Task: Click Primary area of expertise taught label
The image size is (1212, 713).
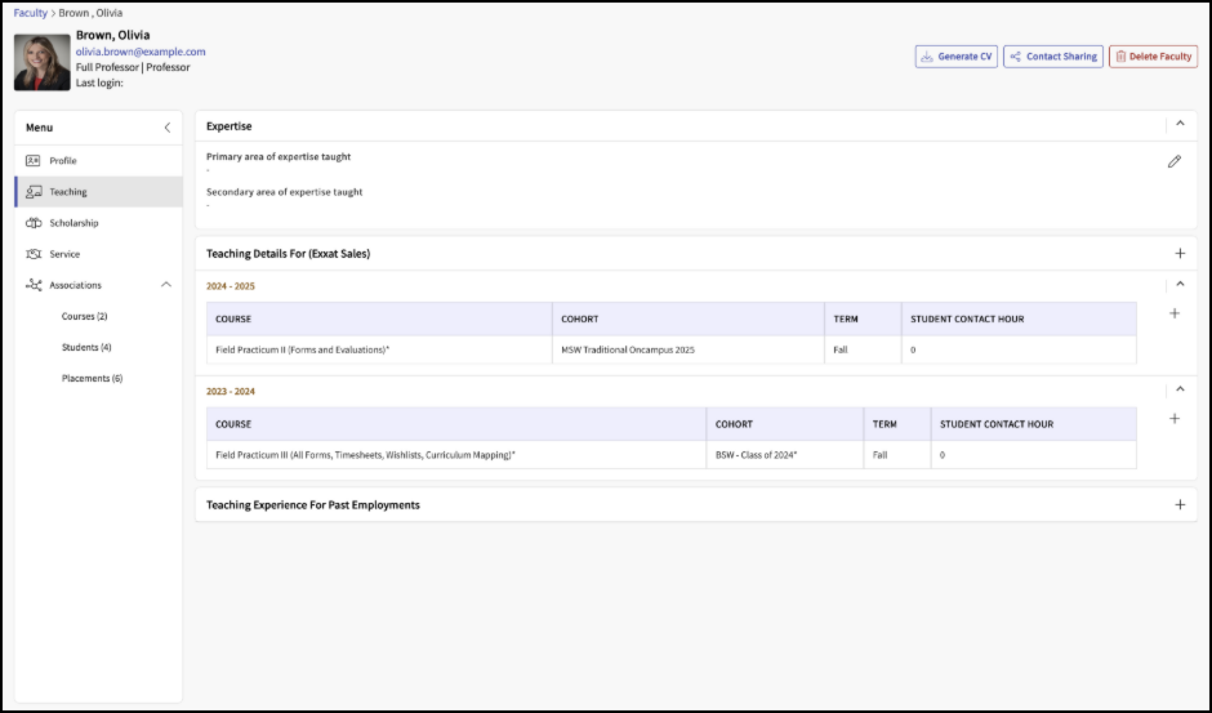Action: [x=279, y=157]
